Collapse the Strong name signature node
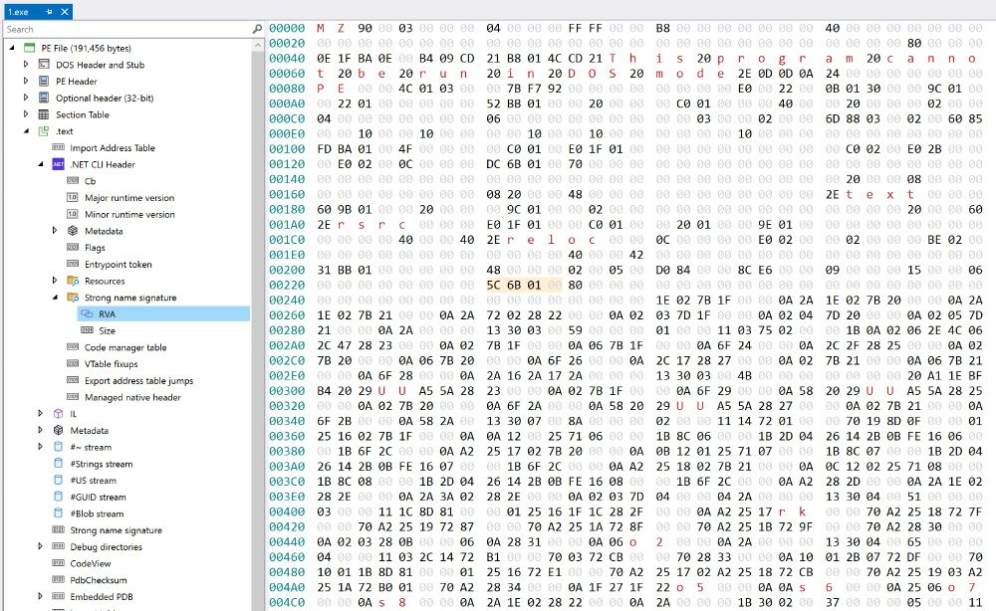The height and width of the screenshot is (611, 996). coord(55,297)
